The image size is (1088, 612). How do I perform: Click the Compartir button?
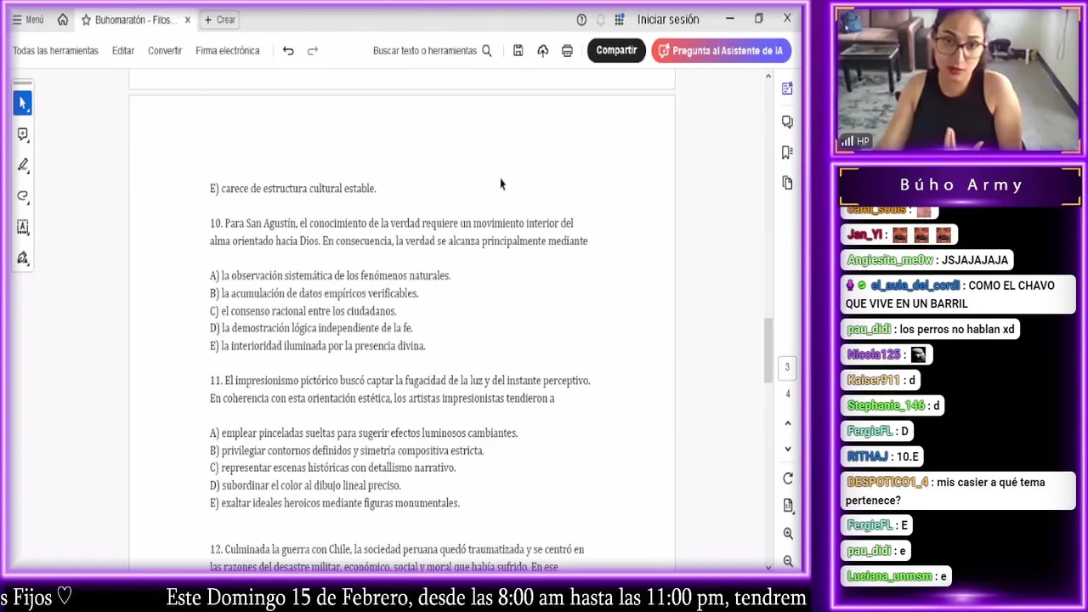(616, 51)
